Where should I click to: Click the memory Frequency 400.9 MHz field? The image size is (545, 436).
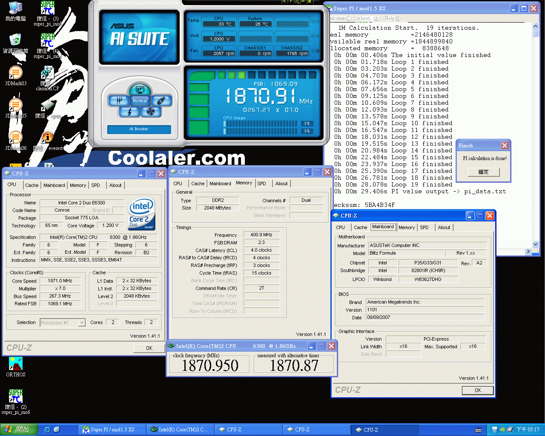(x=261, y=235)
